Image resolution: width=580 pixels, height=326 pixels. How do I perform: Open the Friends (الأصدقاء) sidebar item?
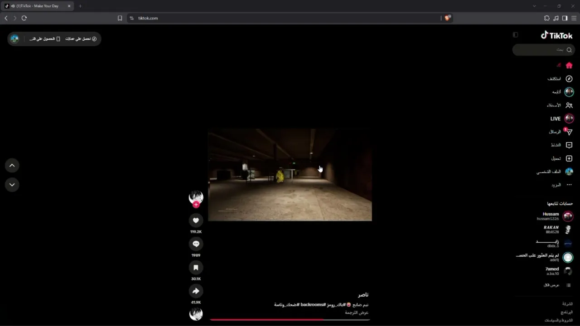[x=560, y=105]
